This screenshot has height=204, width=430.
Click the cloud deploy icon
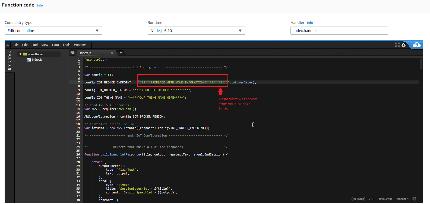tap(417, 45)
